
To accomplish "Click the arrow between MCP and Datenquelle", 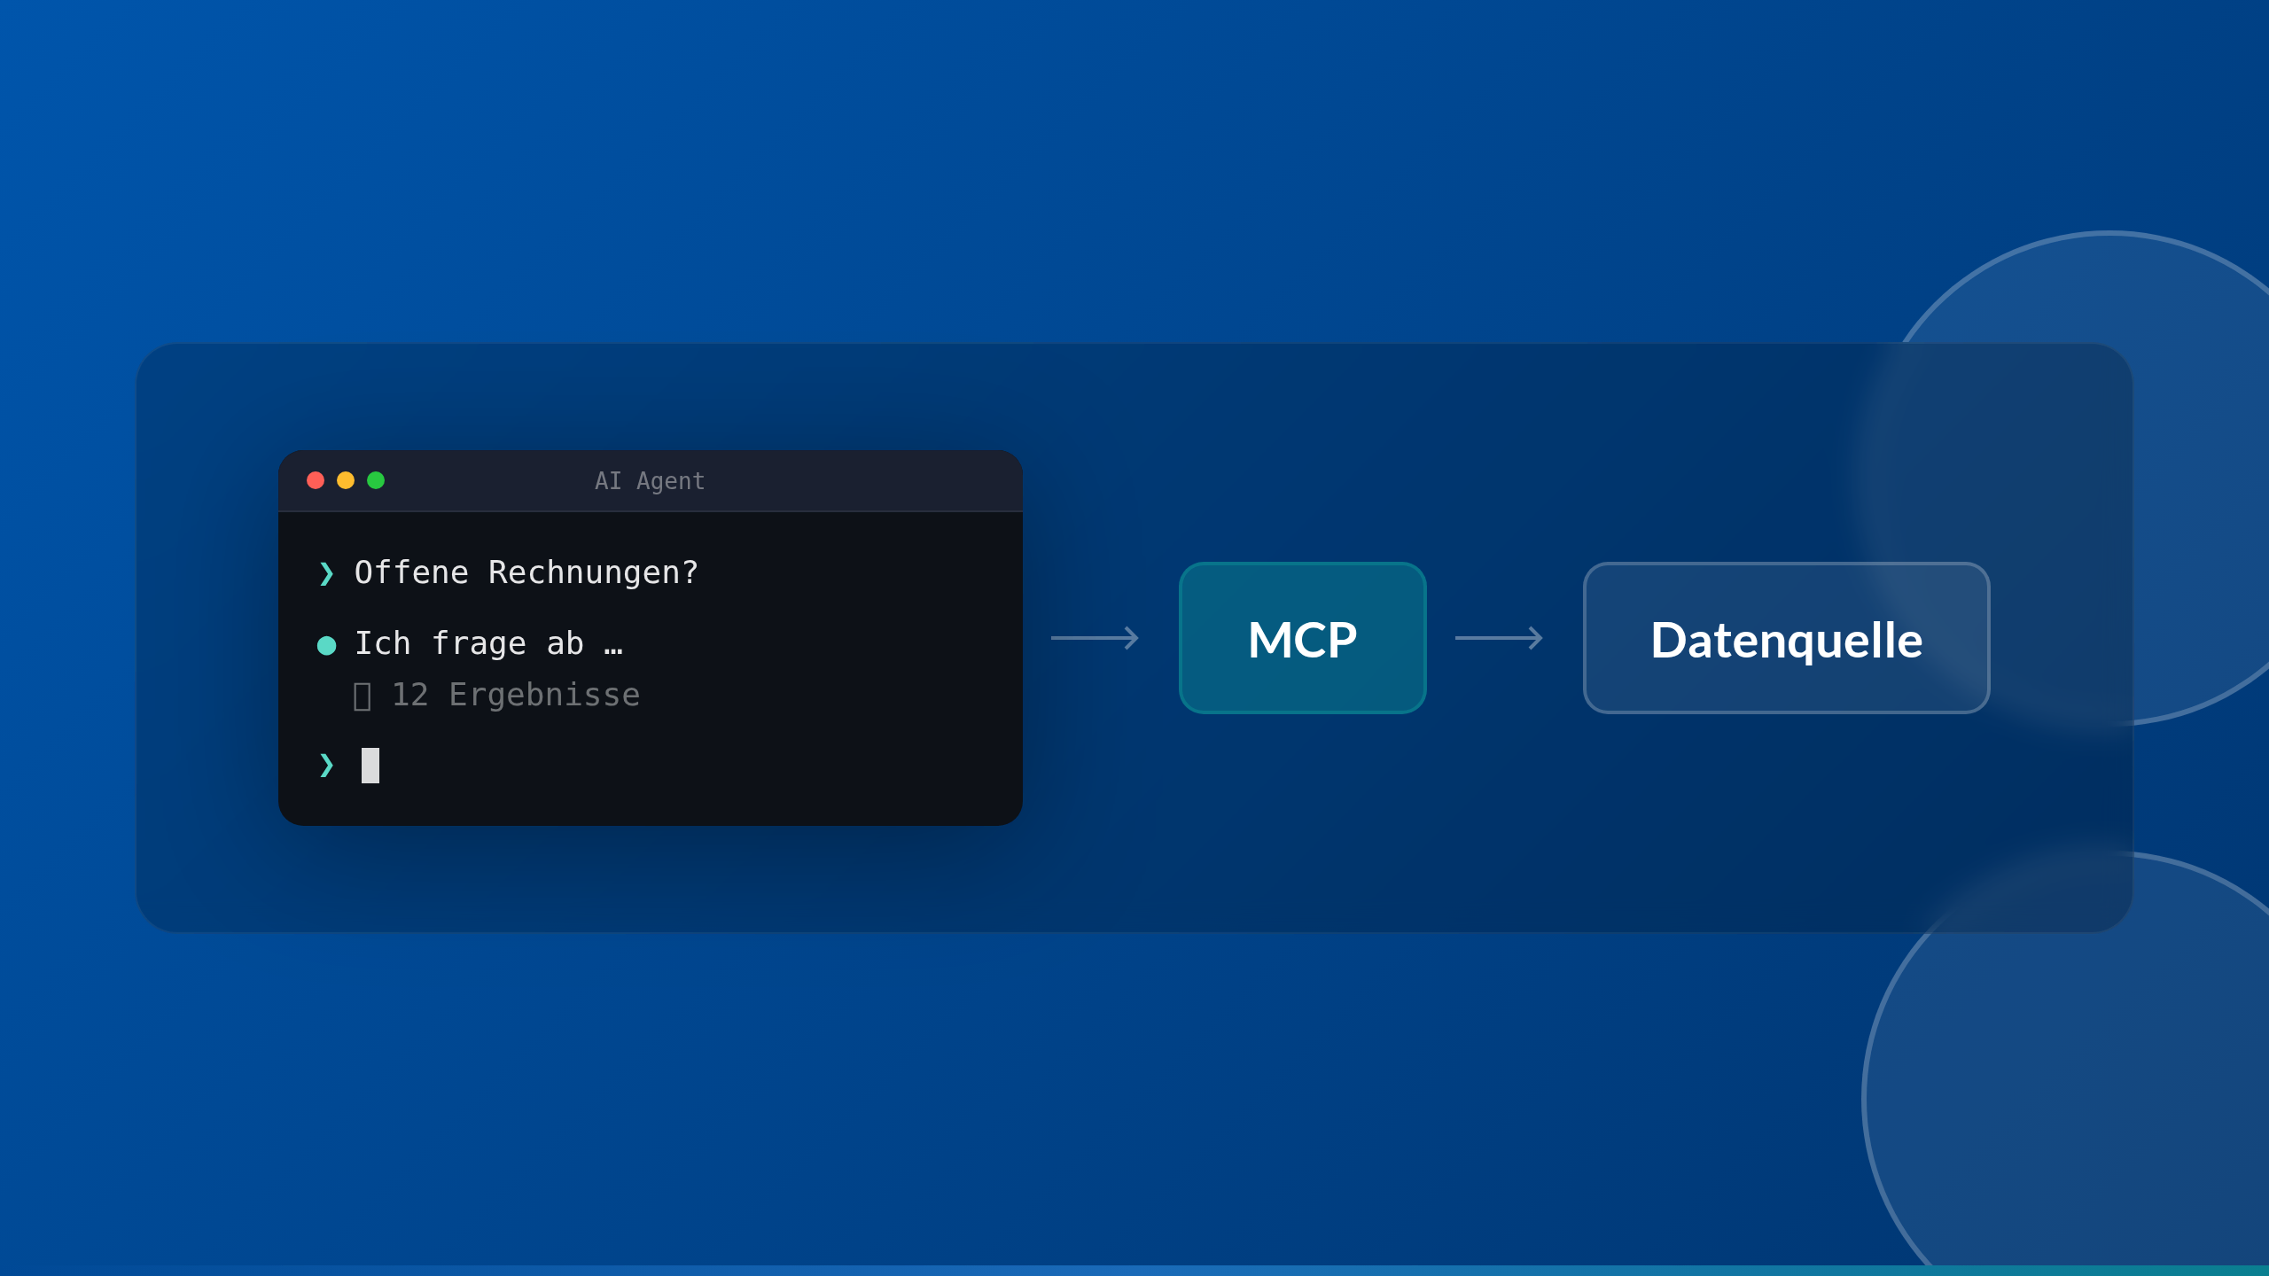I will click(1500, 638).
